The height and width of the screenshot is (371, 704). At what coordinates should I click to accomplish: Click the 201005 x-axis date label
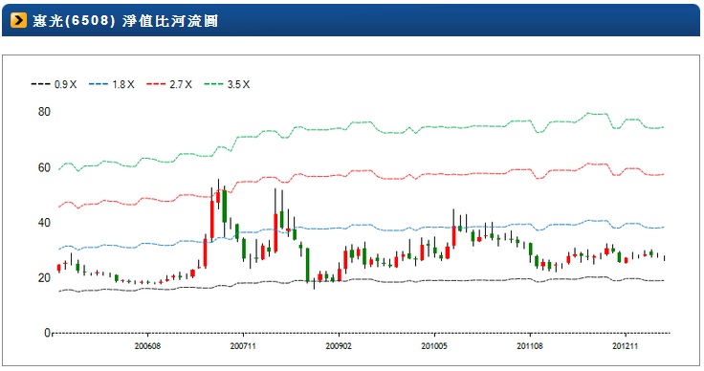(434, 346)
